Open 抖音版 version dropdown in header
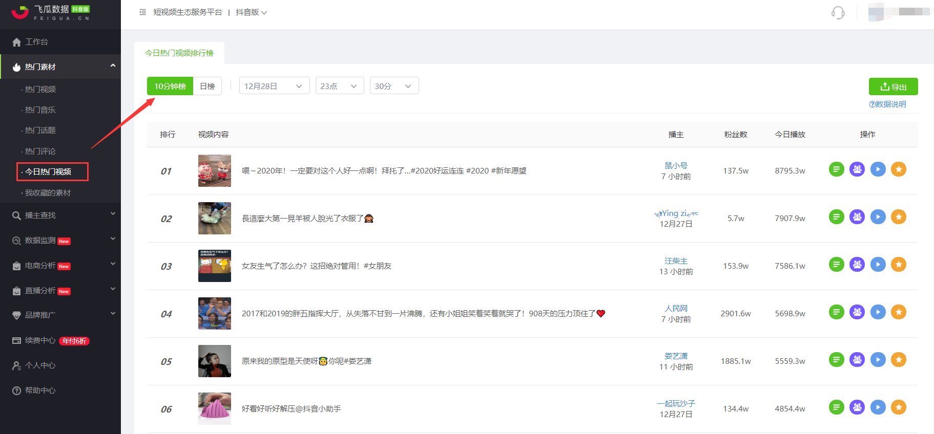 (x=252, y=12)
